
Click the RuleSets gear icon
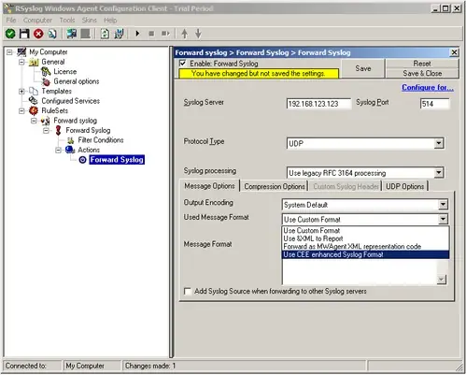point(34,110)
